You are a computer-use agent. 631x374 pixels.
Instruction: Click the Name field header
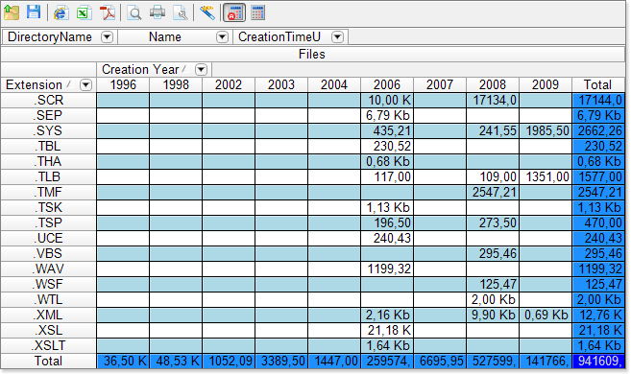pos(175,37)
